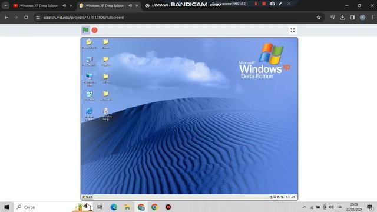Open the My Documents folder icon on XP desktop

(x=89, y=44)
